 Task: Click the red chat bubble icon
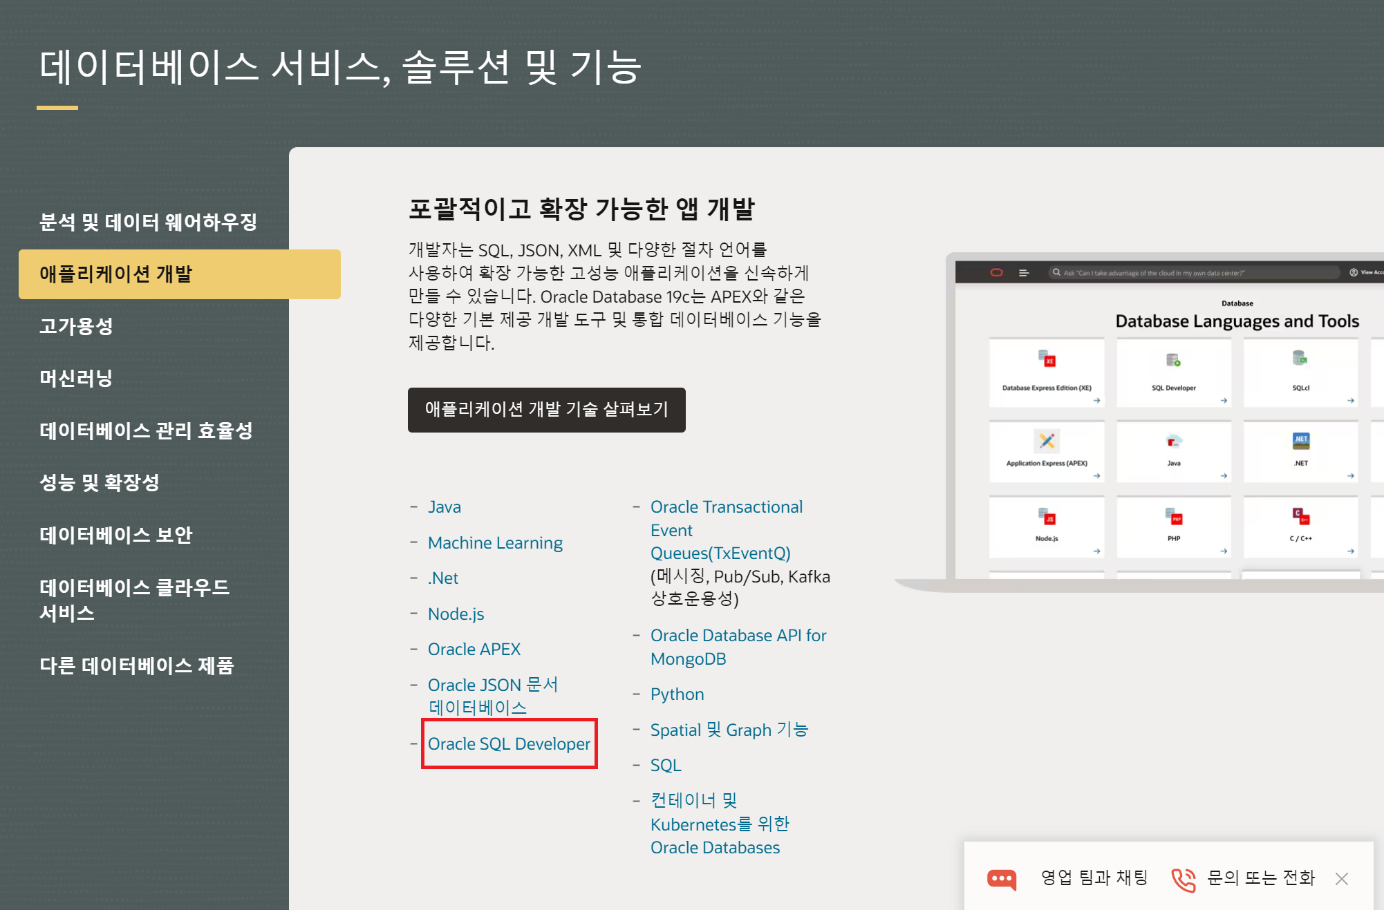pos(1001,879)
